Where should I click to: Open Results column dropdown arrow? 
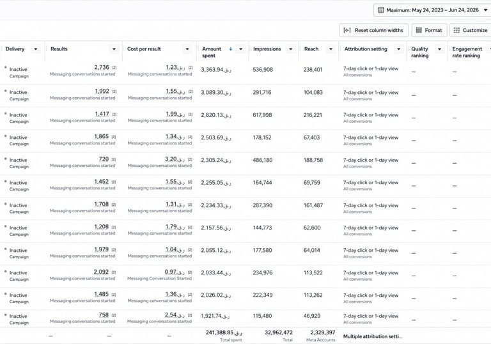click(114, 49)
